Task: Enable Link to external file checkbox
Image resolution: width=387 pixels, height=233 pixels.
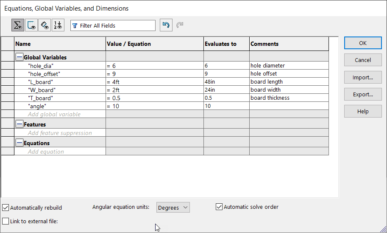Action: click(6, 221)
